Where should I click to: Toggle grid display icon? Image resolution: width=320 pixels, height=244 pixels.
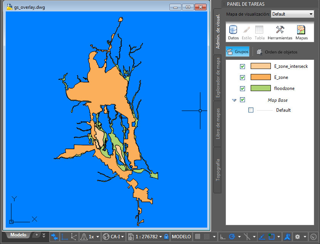[x=198, y=237]
